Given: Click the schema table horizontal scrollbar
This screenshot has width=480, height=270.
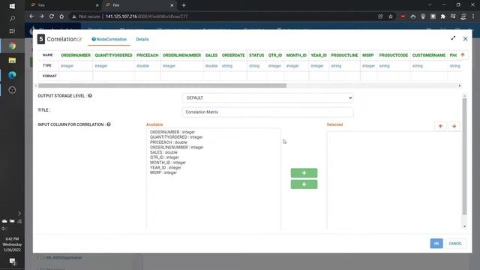Looking at the screenshot, I should tap(162, 85).
